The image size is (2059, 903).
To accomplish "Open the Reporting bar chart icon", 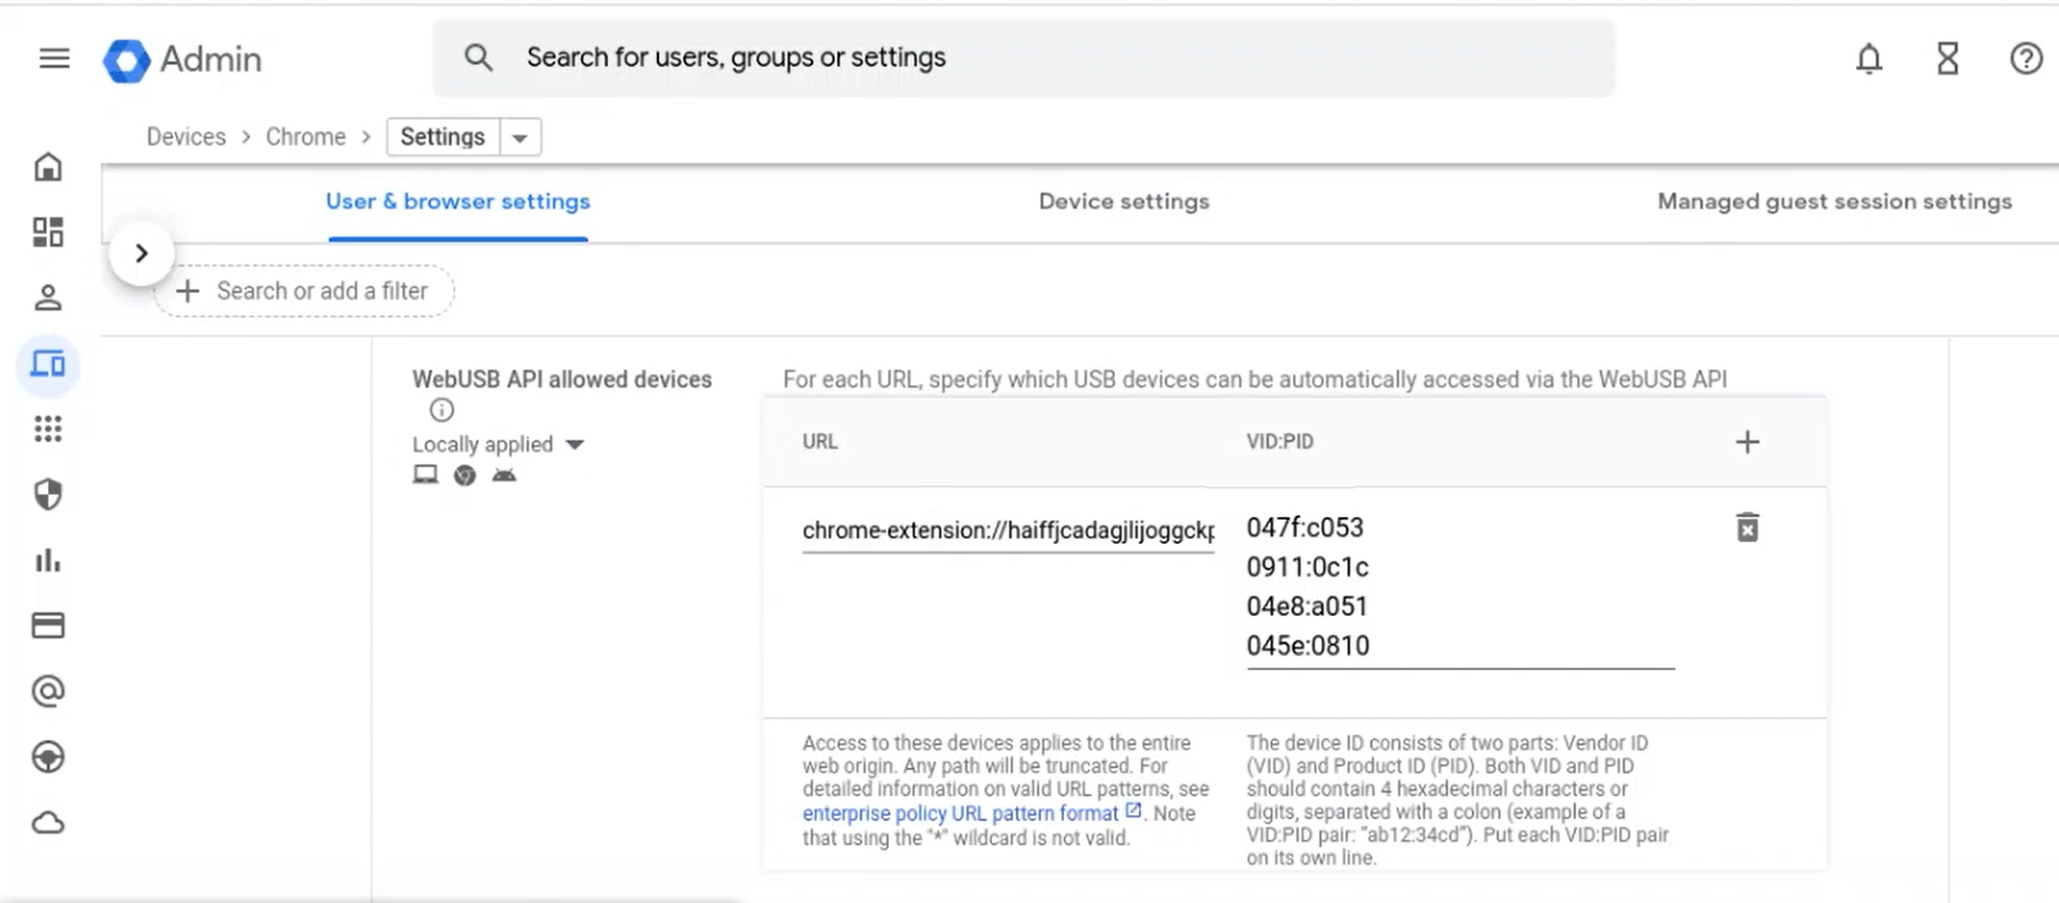I will pos(48,560).
